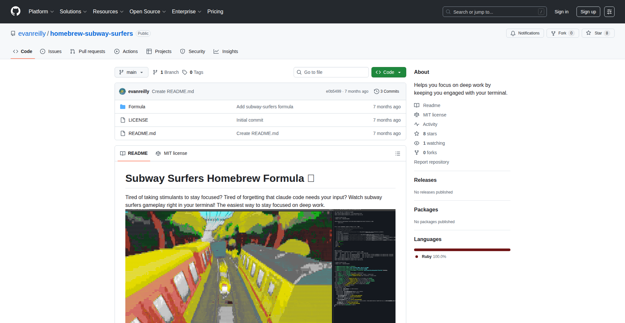The height and width of the screenshot is (323, 625).
Task: Open the Packages section heading
Action: [x=426, y=209]
